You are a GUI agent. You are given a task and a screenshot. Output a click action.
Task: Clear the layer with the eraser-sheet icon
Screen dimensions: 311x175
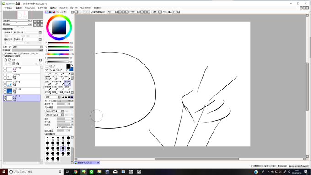(14, 64)
